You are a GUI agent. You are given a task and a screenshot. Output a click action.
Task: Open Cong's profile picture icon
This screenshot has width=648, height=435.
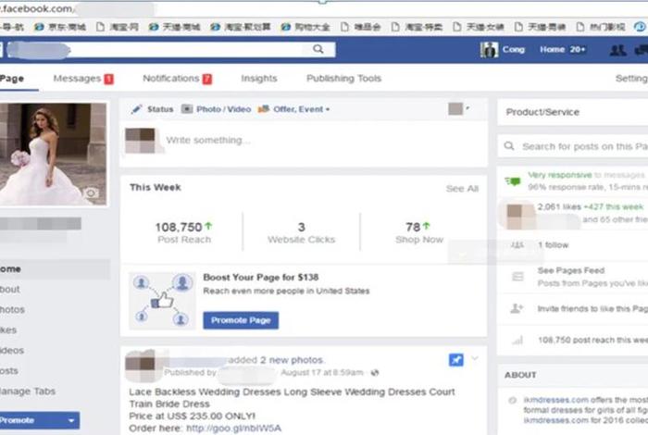pyautogui.click(x=489, y=50)
